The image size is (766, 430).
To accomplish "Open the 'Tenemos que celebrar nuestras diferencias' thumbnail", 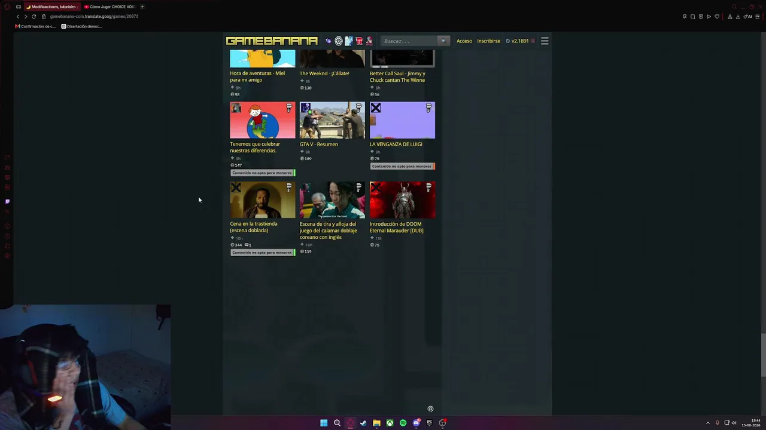I will click(263, 120).
